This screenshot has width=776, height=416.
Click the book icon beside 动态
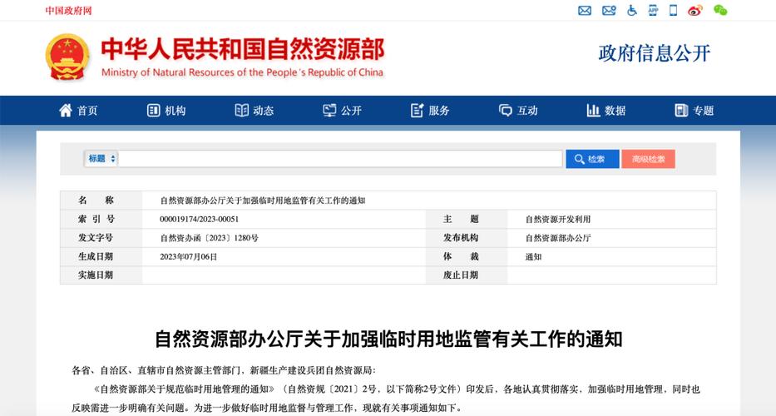pyautogui.click(x=241, y=110)
